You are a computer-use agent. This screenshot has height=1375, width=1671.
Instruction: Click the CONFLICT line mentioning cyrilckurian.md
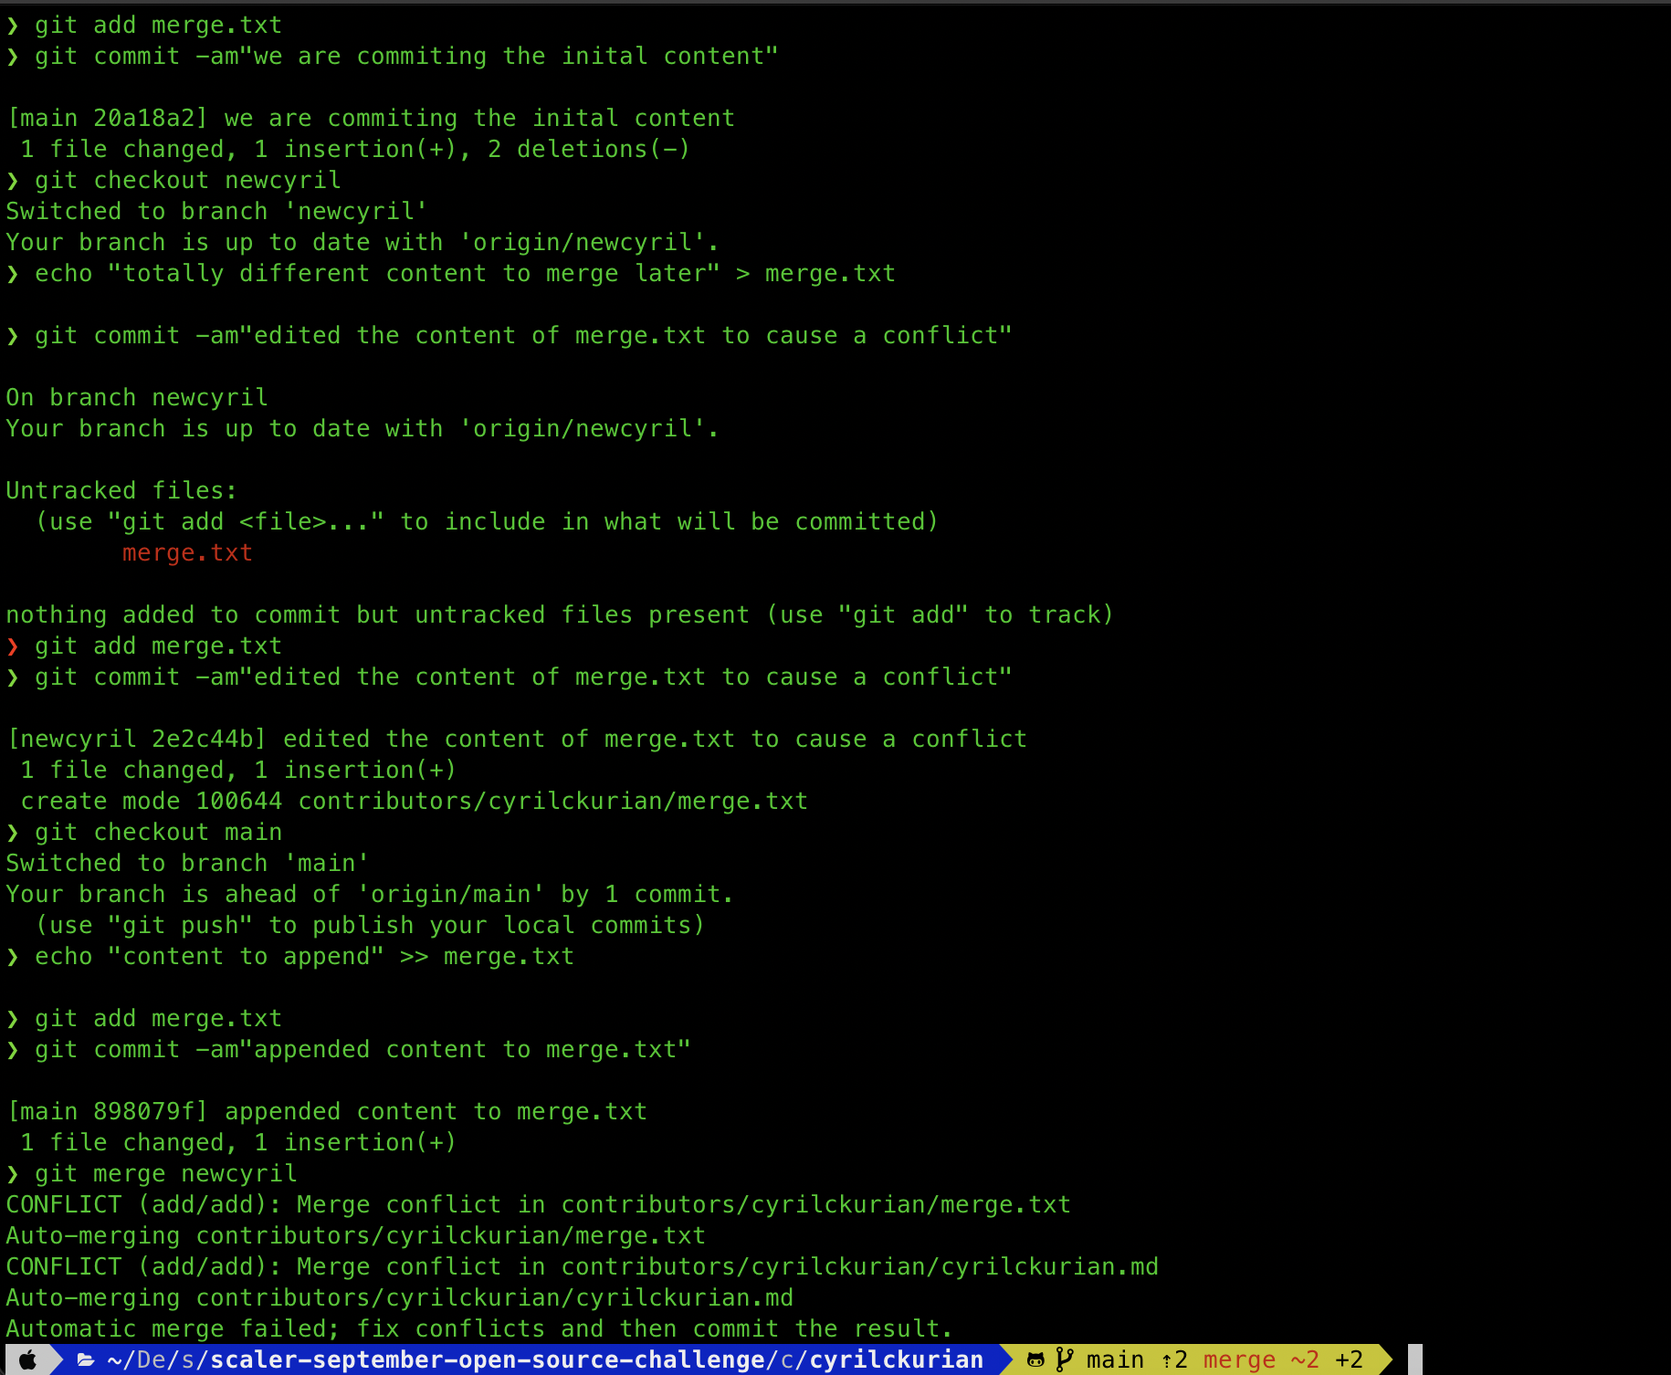tap(582, 1266)
